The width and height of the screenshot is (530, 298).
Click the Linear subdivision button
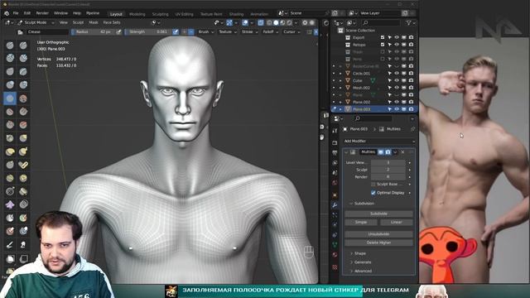click(x=396, y=223)
